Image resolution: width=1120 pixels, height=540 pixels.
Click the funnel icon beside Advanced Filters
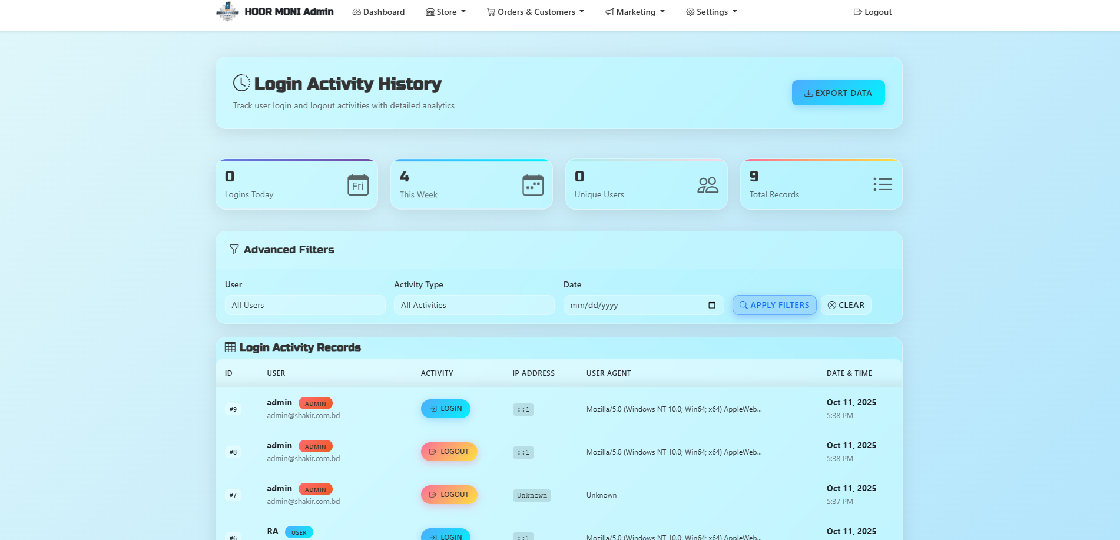[x=234, y=249]
